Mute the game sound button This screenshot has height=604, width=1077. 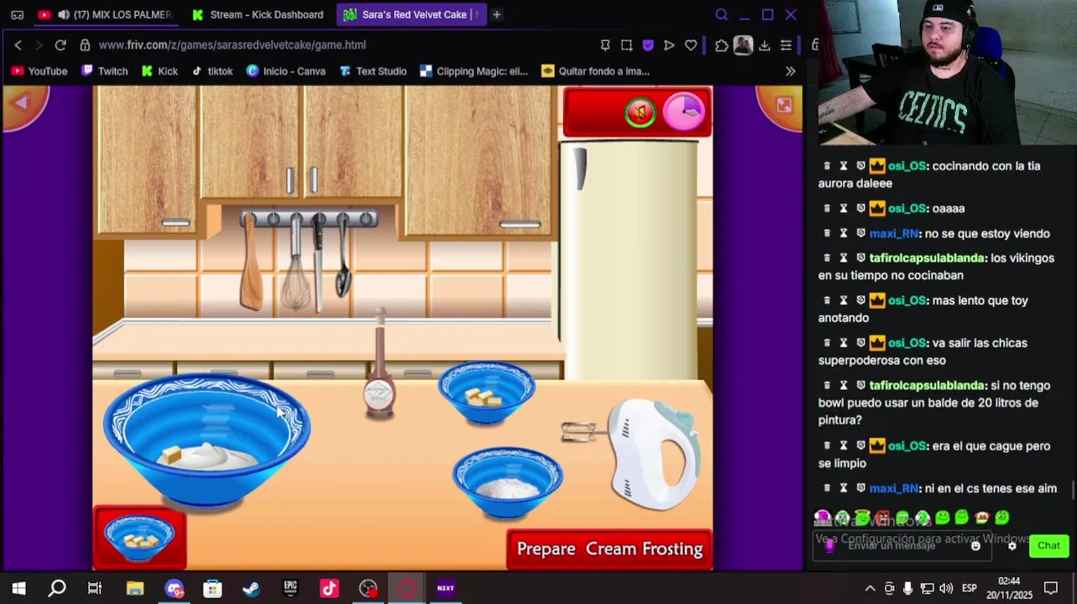pyautogui.click(x=640, y=112)
